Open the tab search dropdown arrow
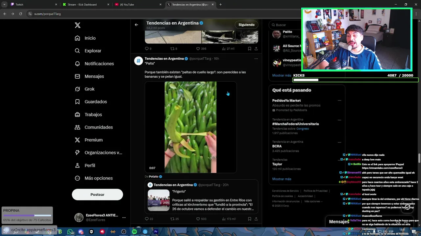Viewport: 421px width, 236px height. (x=4, y=5)
